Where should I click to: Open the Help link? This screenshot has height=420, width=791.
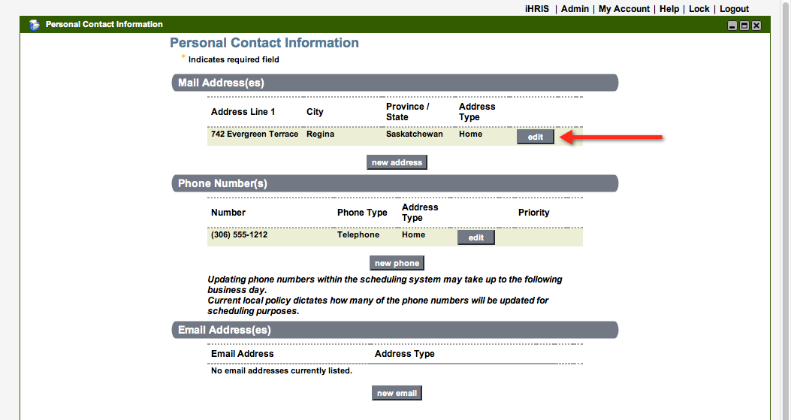coord(669,9)
